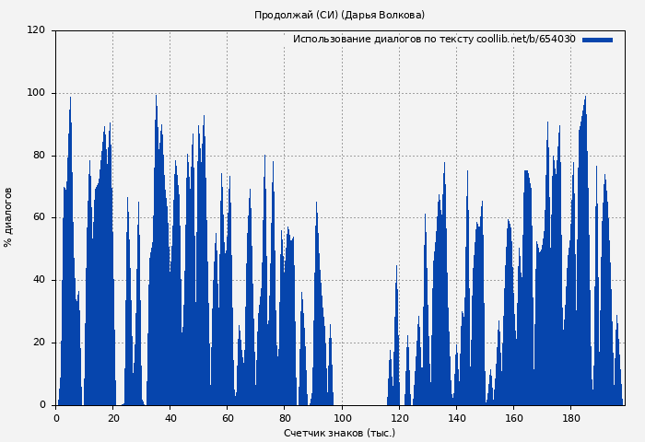Click the blue legend color swatch

click(597, 40)
